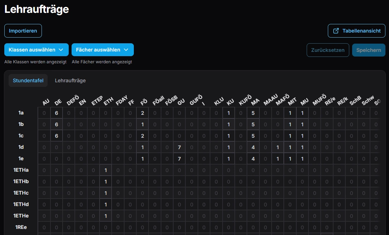Select the FÖ cell for class 1c
This screenshot has height=235, width=389.
[142, 136]
